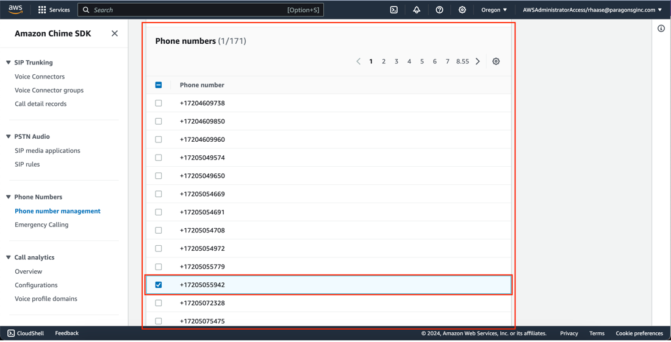The image size is (671, 342).
Task: Open Voice Connector groups
Action: point(49,90)
